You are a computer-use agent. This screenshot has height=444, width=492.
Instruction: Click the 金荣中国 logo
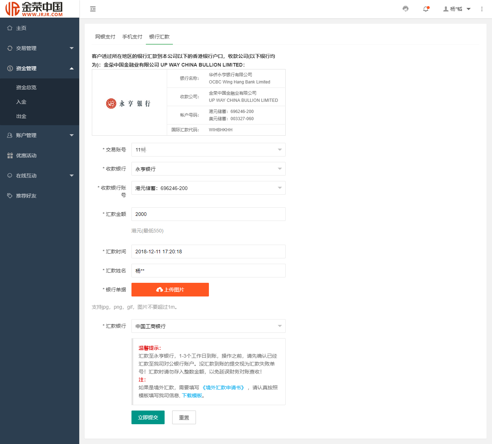(x=34, y=9)
